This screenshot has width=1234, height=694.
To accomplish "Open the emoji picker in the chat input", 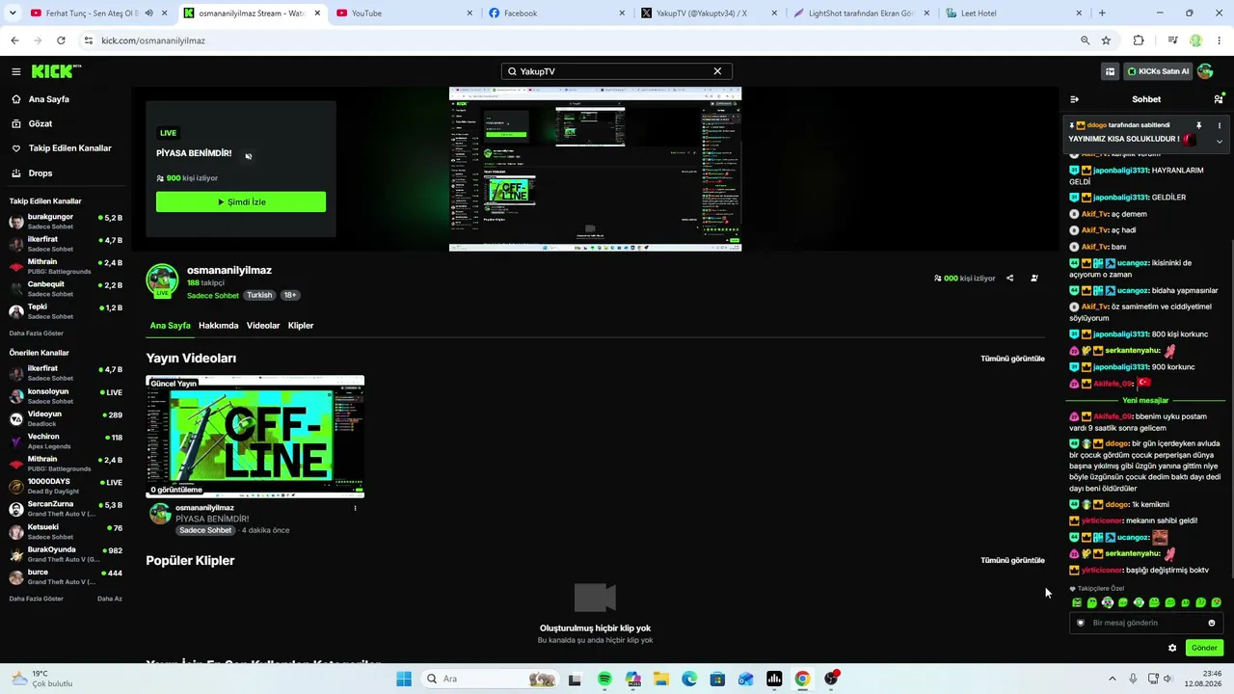I will coord(1212,623).
